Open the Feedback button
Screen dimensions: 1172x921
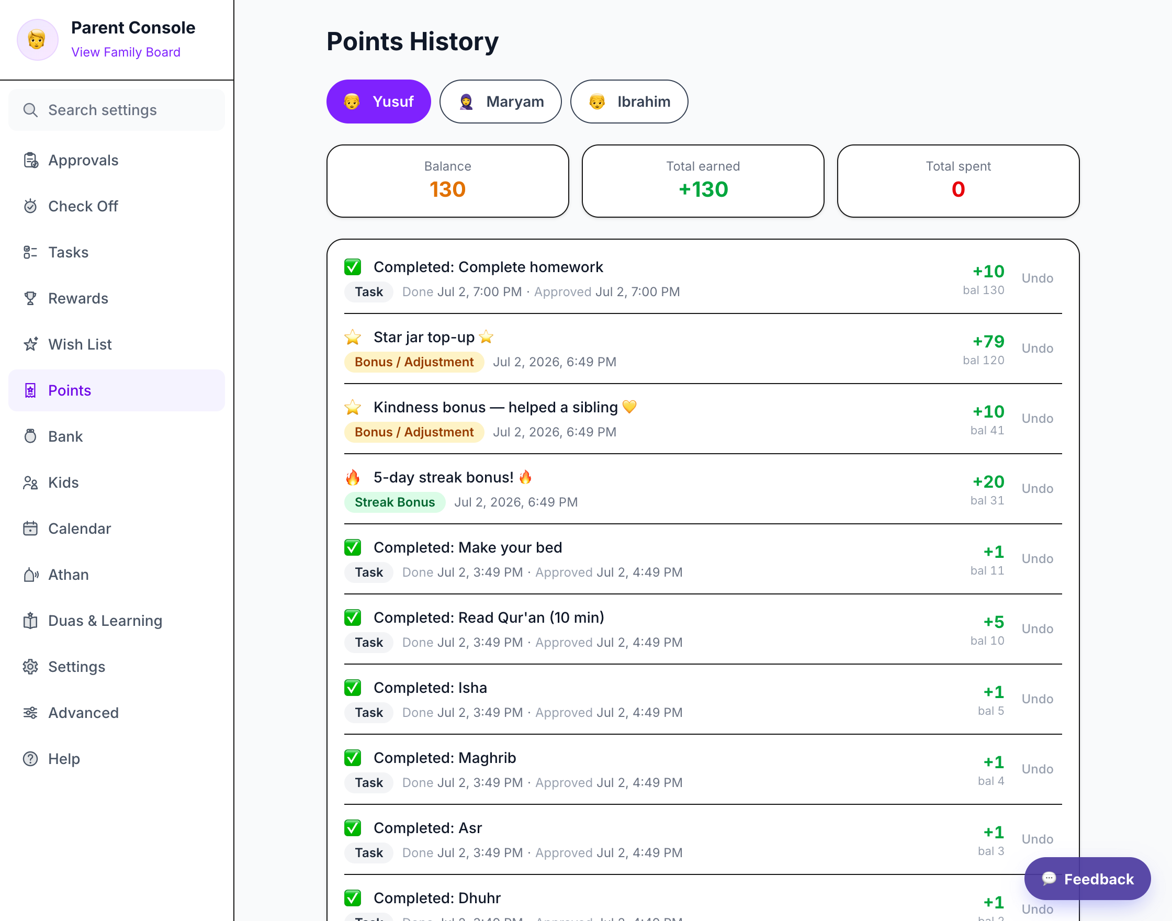(x=1087, y=879)
